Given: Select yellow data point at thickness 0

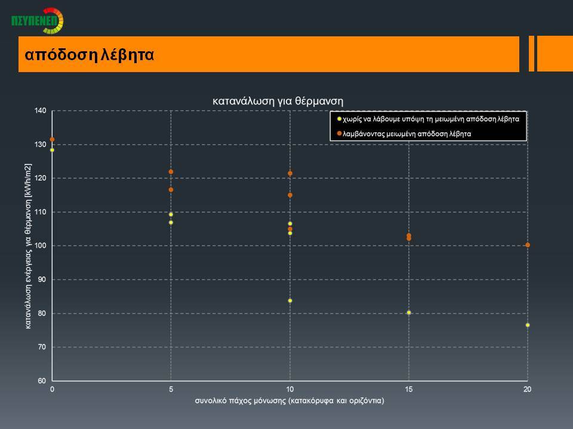Looking at the screenshot, I should [53, 150].
